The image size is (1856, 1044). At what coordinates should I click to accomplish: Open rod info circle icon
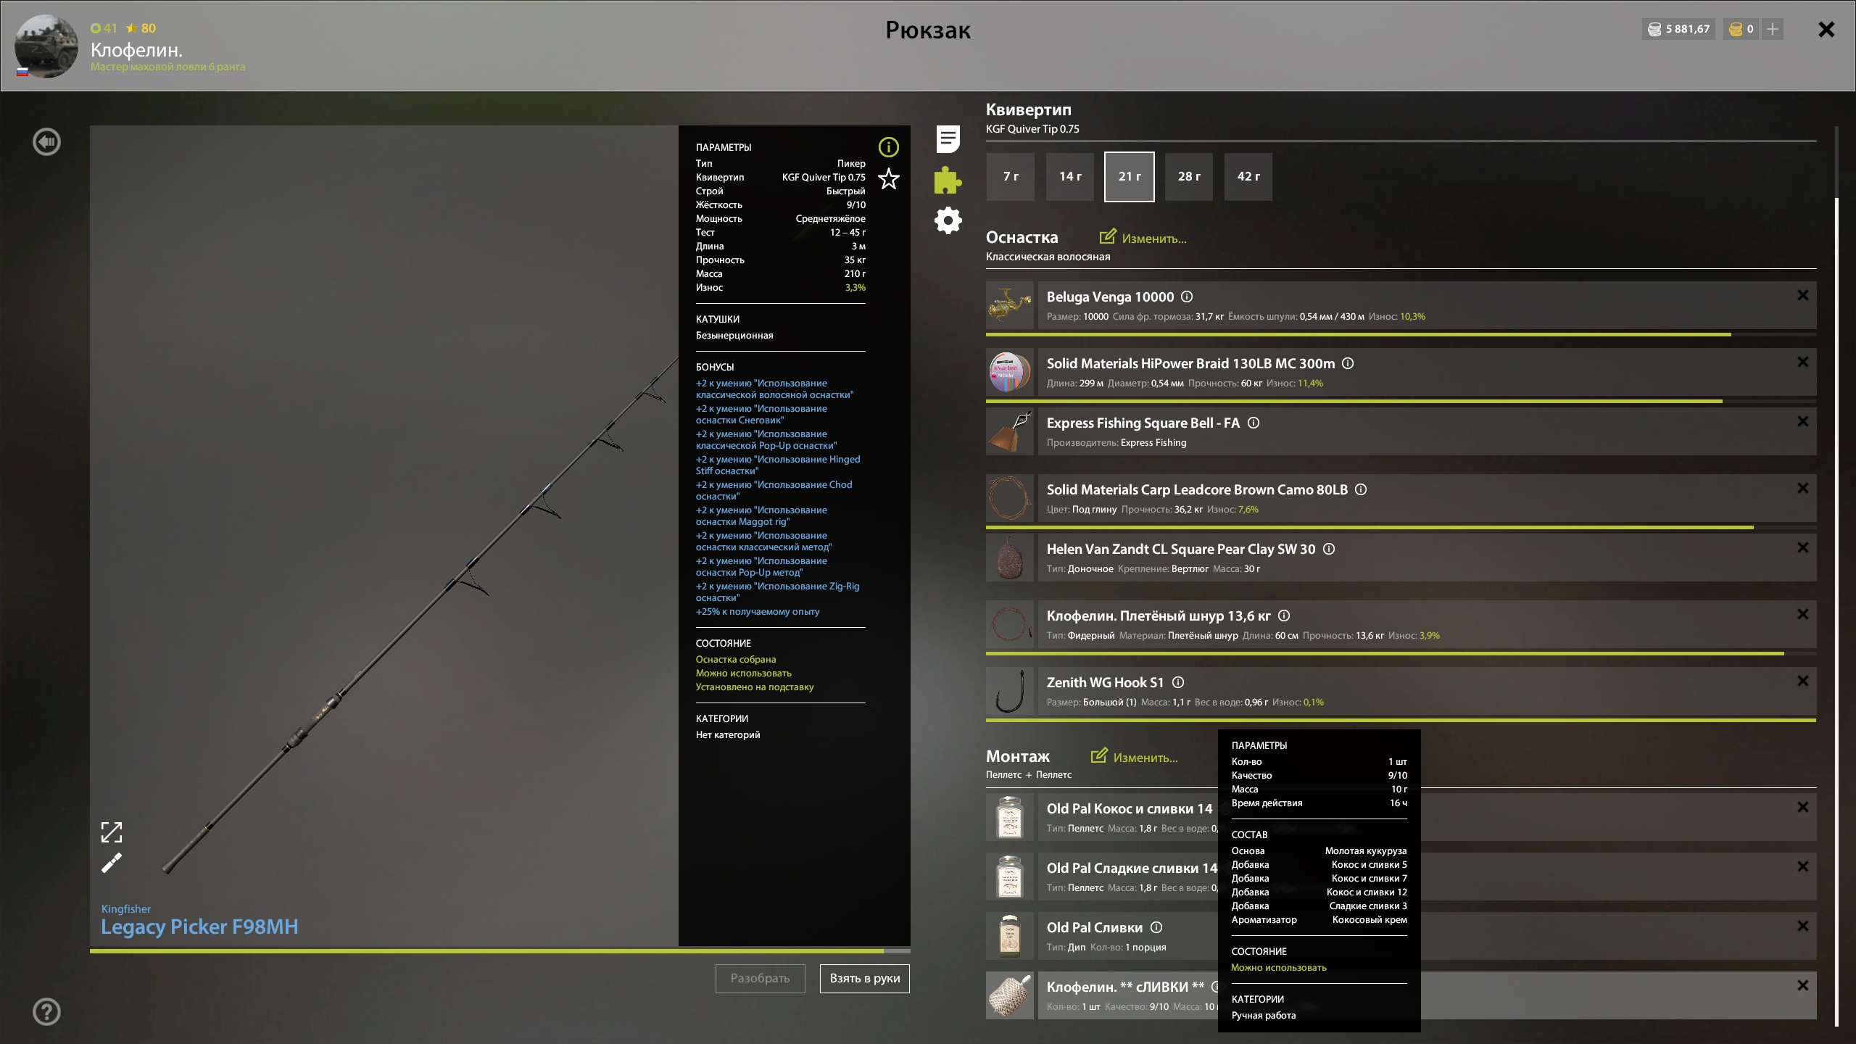(x=889, y=147)
